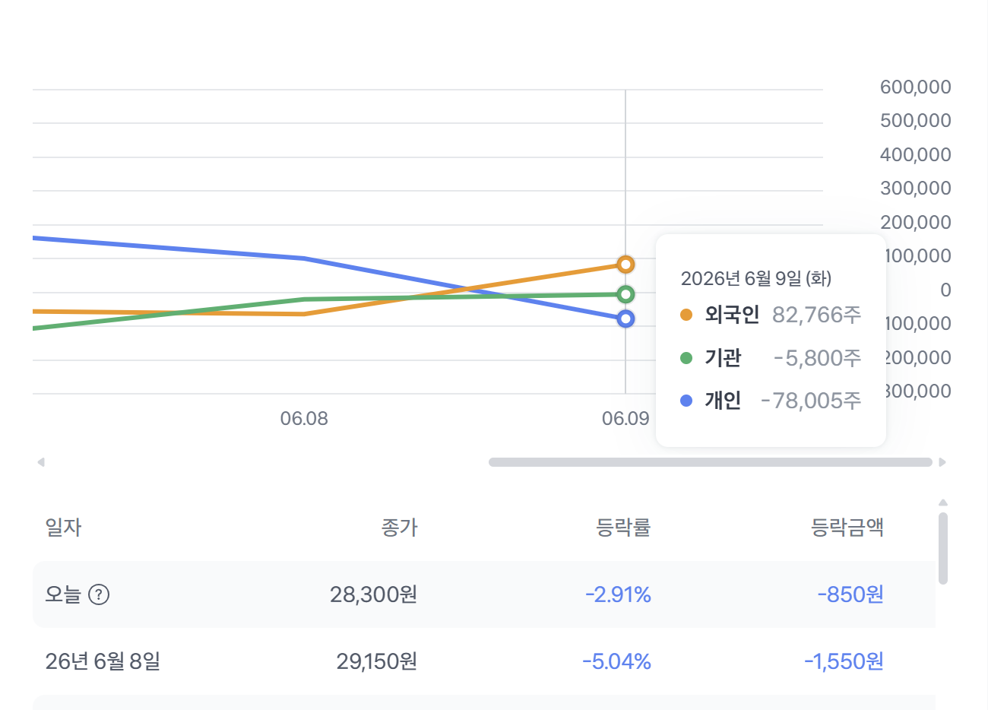
Task: Click the green 기관 data point marker
Action: click(x=625, y=294)
